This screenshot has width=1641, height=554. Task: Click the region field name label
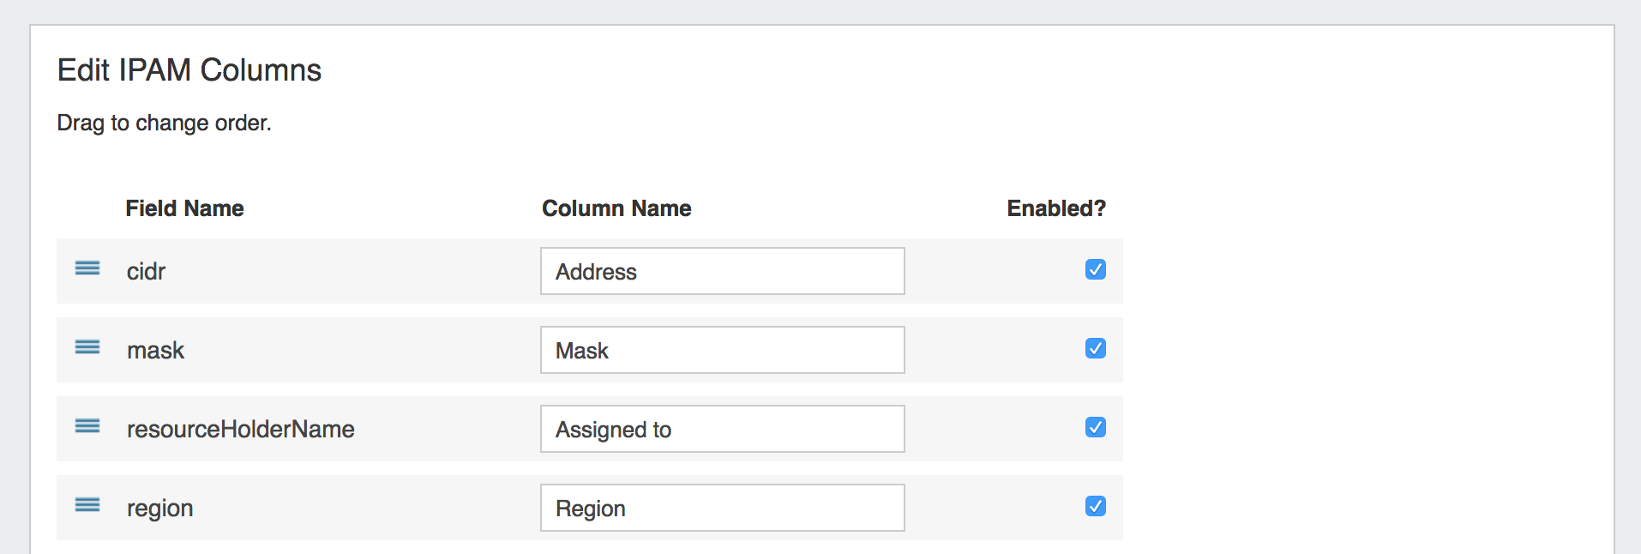[x=159, y=509]
